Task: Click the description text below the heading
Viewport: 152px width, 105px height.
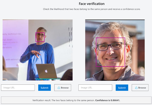Action: [x=92, y=9]
